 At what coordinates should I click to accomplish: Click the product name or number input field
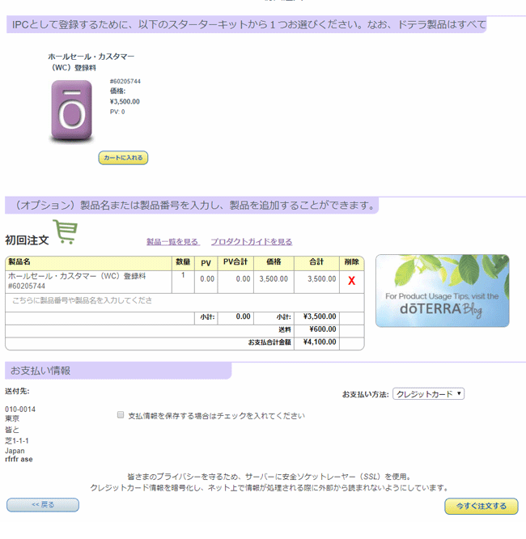click(x=89, y=300)
